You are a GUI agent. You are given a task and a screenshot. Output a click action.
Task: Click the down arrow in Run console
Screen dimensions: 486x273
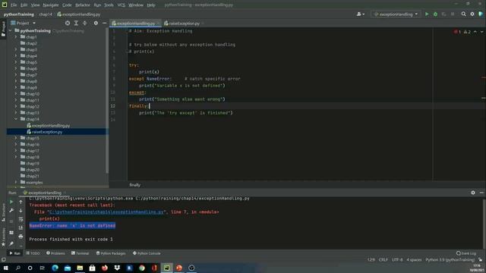coord(21,211)
